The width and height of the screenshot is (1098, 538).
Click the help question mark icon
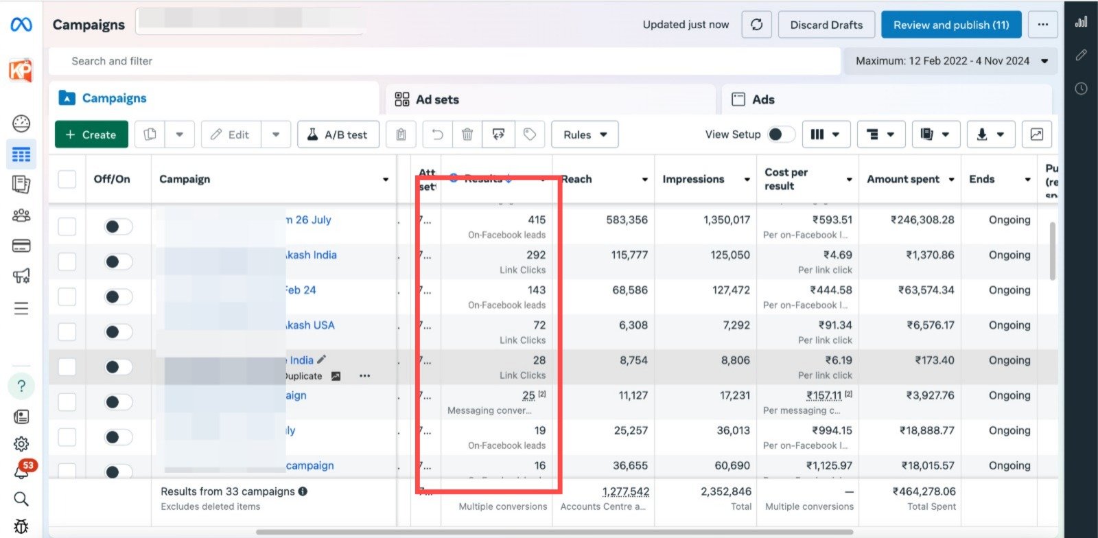[21, 386]
